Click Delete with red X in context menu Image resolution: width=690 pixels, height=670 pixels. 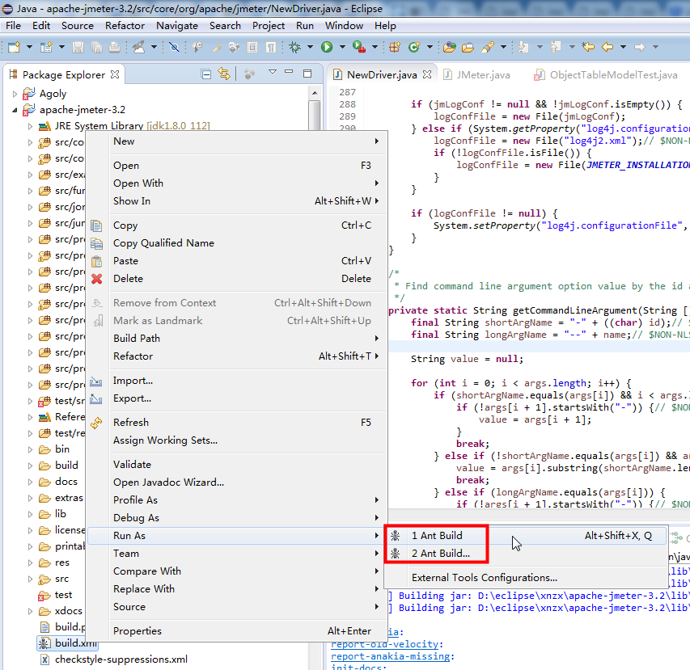(237, 279)
